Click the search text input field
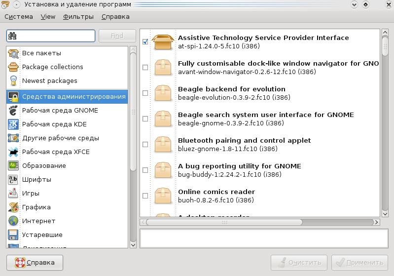 tap(51, 36)
